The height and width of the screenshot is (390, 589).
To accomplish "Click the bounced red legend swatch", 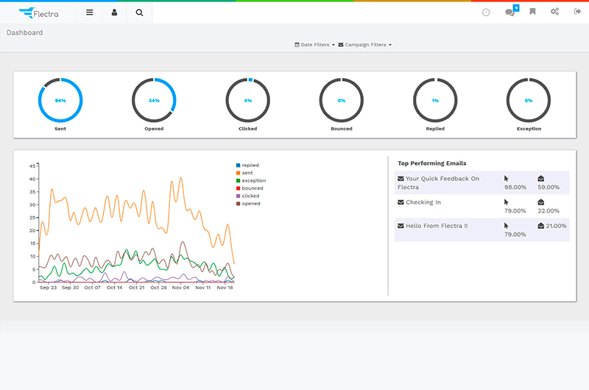I will (238, 188).
